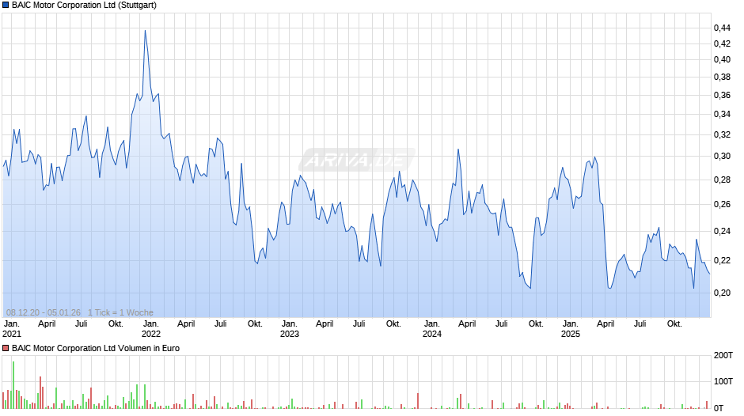744x416 pixels.
Task: Click the 0,28 price axis label
Action: [722, 180]
